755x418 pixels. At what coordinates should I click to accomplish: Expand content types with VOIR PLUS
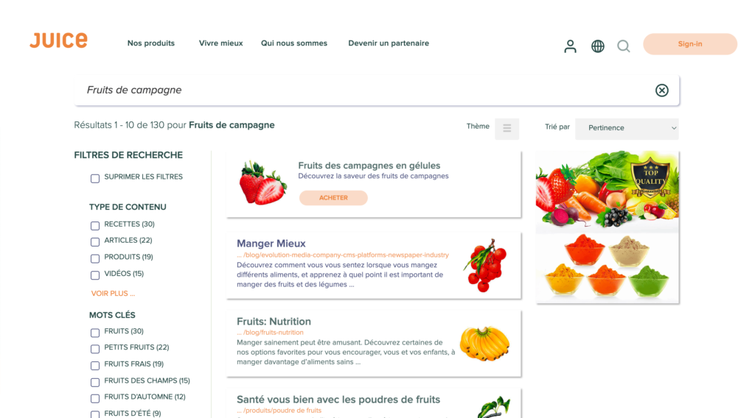click(x=113, y=294)
